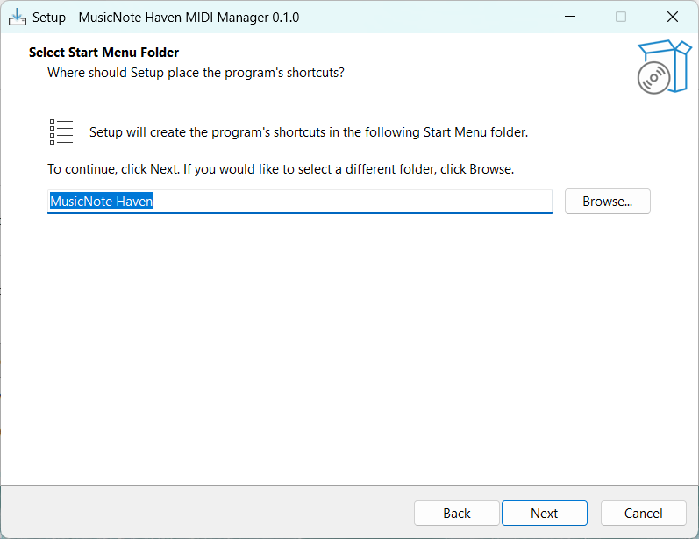Cancel the MusicNote Haven setup
Viewport: 699px width, 539px height.
point(643,514)
